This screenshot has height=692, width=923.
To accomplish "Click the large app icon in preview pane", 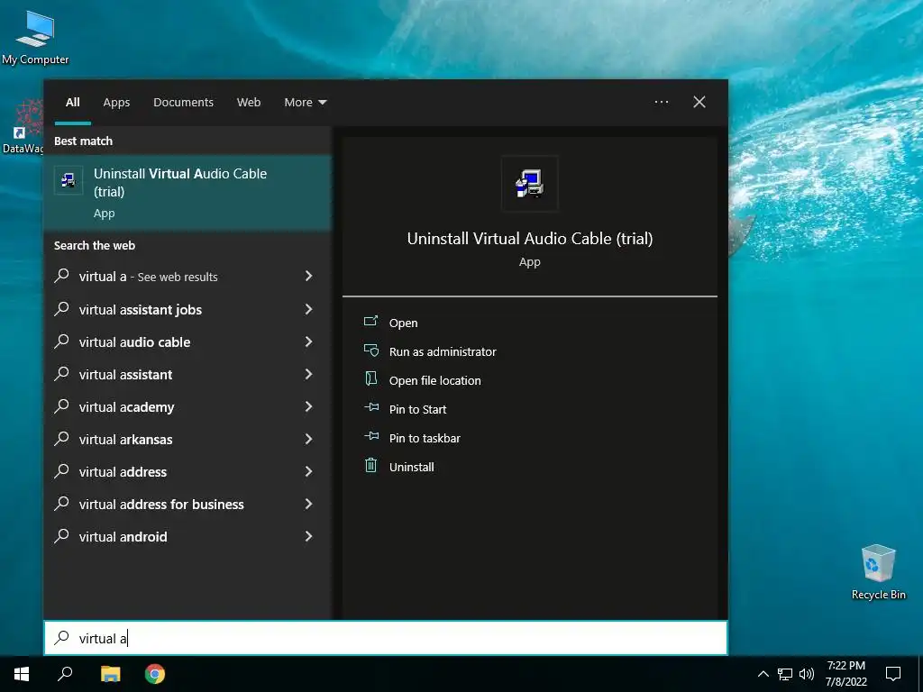I will coord(529,184).
